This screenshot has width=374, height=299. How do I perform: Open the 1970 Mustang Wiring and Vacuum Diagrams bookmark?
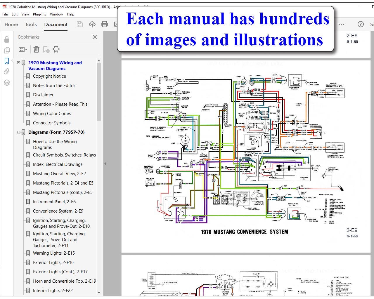(55, 66)
